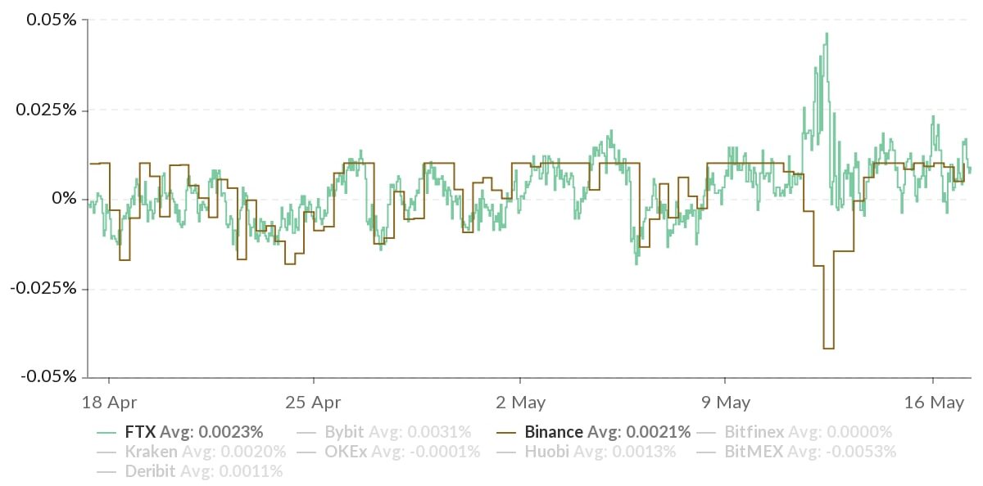Image resolution: width=983 pixels, height=486 pixels.
Task: Toggle the Deribit legend entry
Action: point(203,471)
